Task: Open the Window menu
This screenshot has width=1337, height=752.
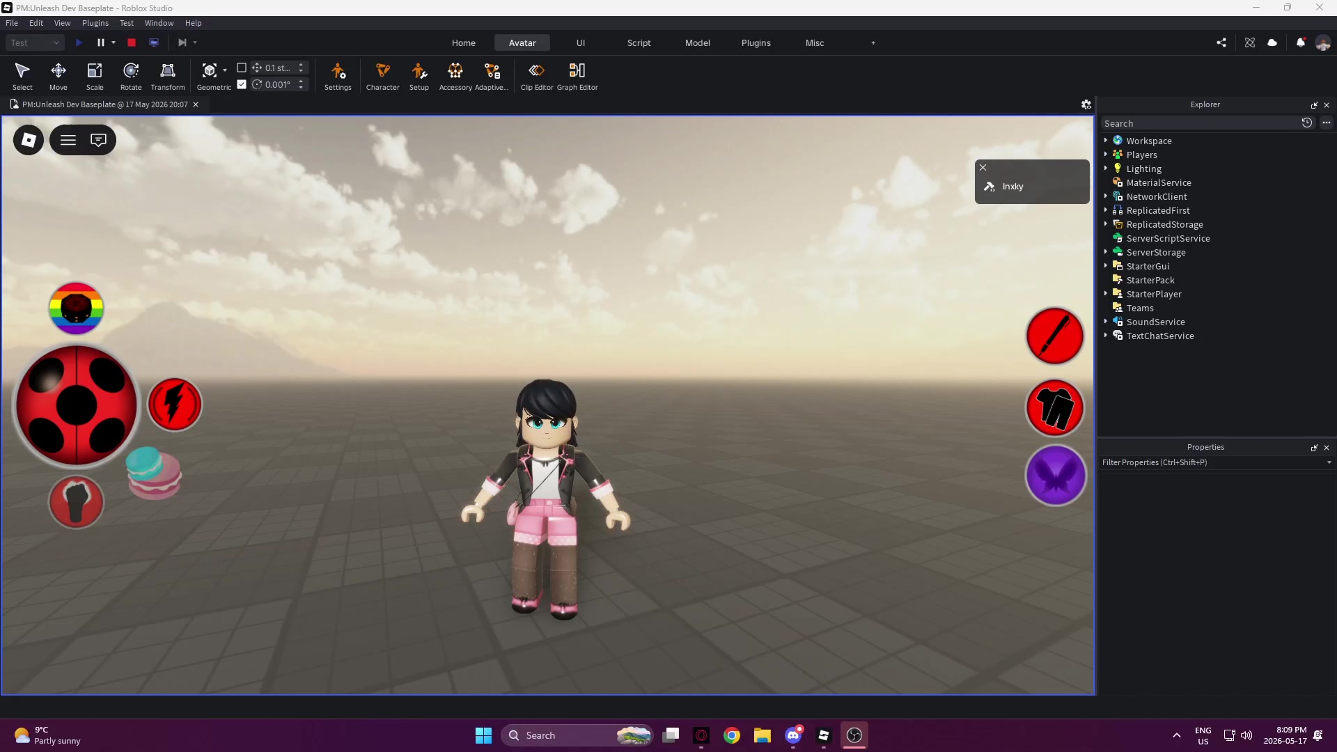Action: (159, 23)
